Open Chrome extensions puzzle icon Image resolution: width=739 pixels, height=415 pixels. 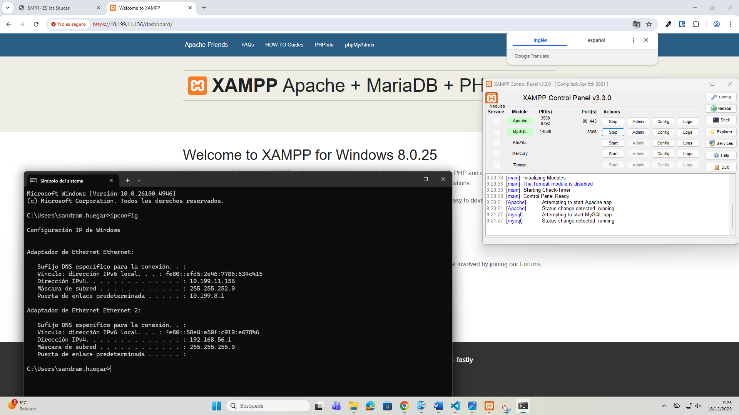coord(696,24)
